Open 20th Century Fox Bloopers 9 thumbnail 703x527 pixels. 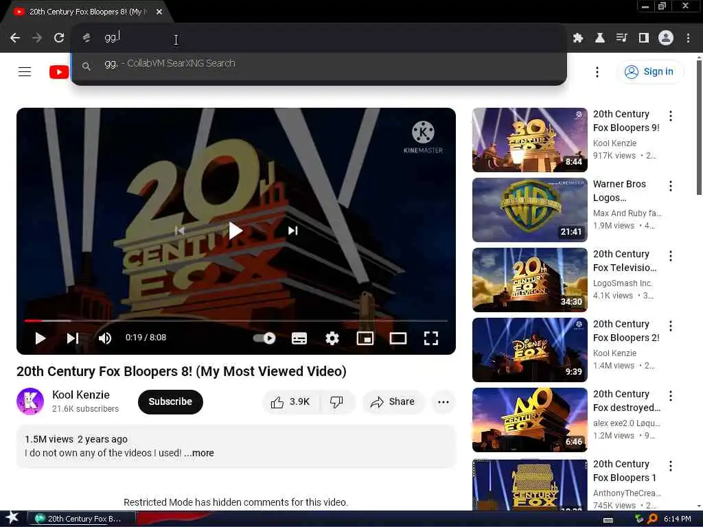point(529,140)
